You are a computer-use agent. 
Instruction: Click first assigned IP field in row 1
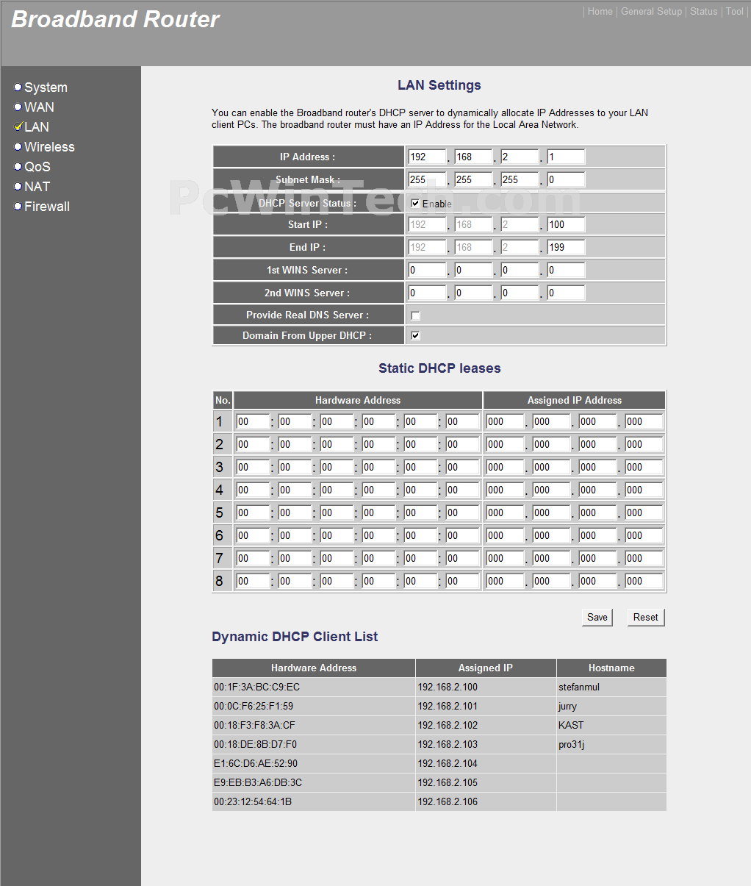click(x=505, y=421)
